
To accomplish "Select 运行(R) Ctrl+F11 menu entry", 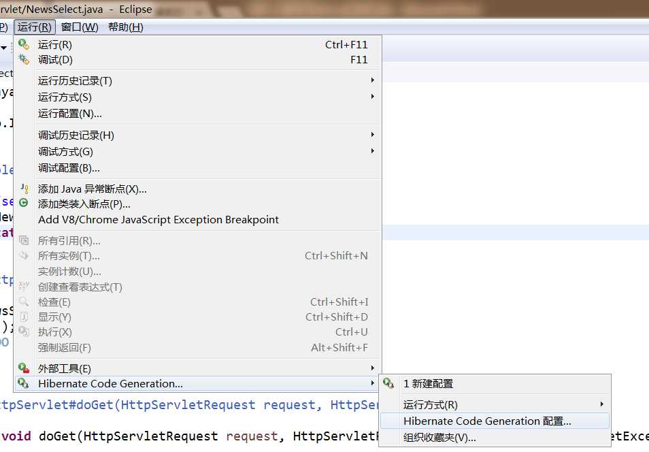I will 198,44.
